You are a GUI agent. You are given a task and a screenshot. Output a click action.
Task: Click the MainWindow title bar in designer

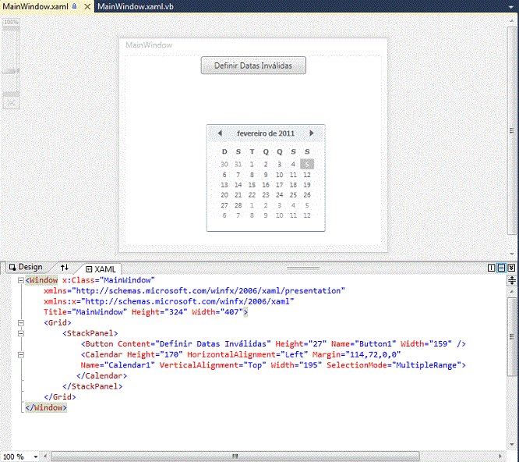tap(253, 45)
